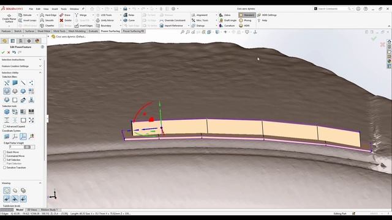The width and height of the screenshot is (392, 220).
Task: Choose the Smooth tool
Action: pyautogui.click(x=47, y=20)
